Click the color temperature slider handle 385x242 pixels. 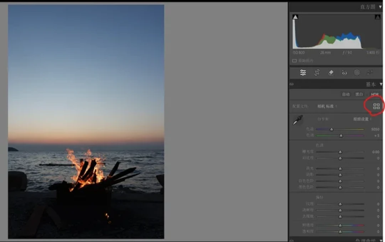(332, 129)
